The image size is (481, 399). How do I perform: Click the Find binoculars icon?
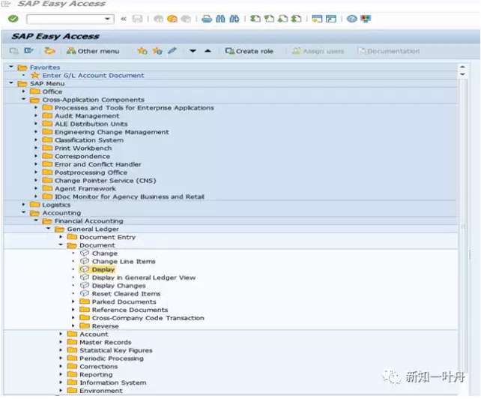point(220,19)
